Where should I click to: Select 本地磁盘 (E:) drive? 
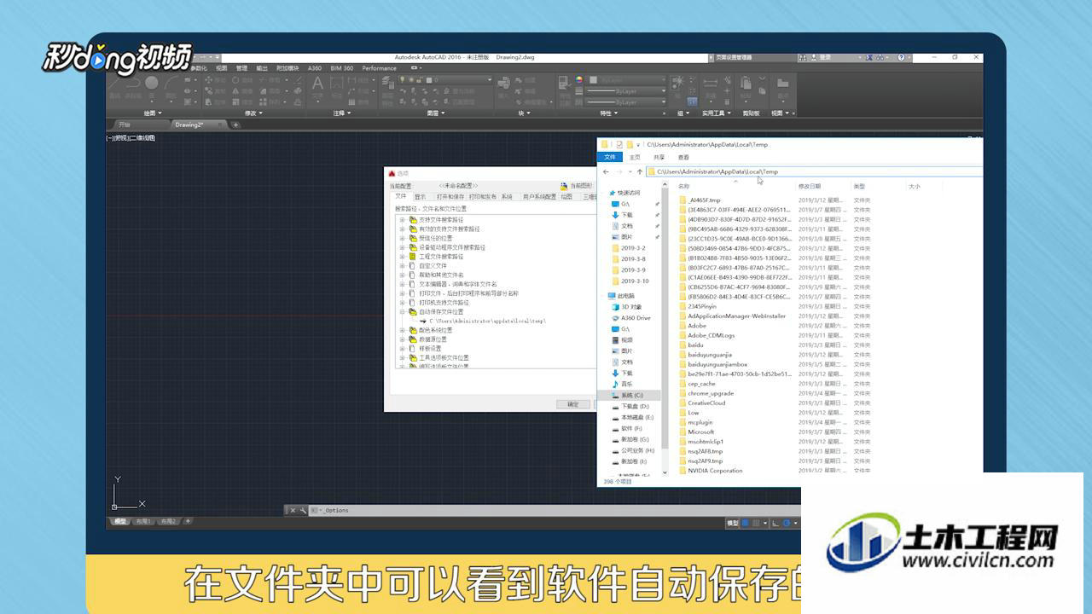coord(632,418)
